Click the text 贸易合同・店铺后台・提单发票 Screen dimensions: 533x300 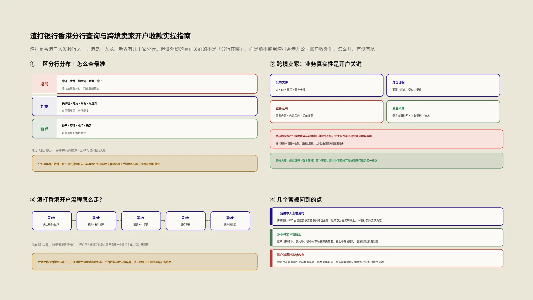point(294,116)
